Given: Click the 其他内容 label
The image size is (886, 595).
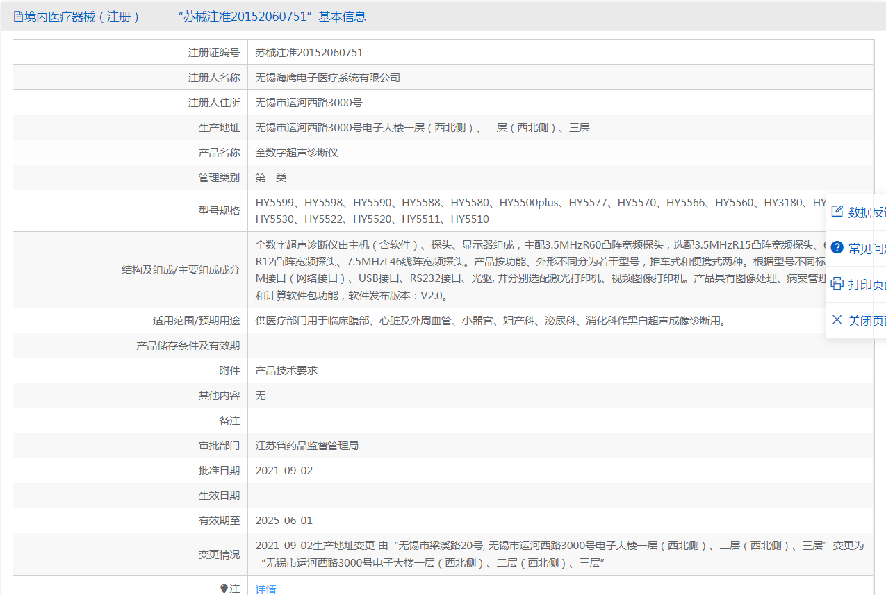Looking at the screenshot, I should (219, 395).
